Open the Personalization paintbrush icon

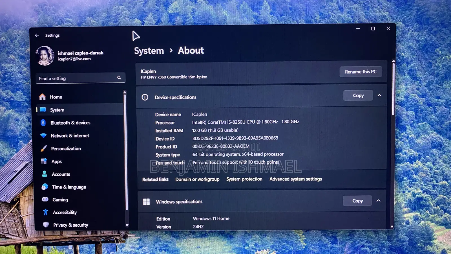(44, 148)
